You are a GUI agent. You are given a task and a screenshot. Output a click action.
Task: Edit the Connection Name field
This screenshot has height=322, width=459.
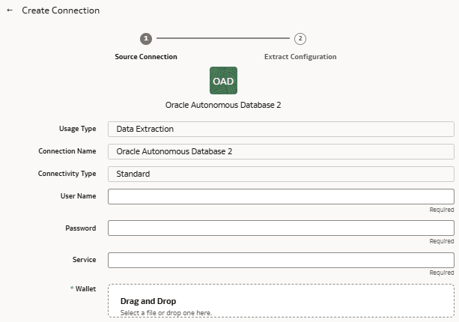point(281,151)
